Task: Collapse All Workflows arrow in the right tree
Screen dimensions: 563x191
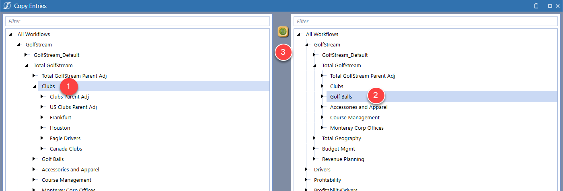Action: 298,34
